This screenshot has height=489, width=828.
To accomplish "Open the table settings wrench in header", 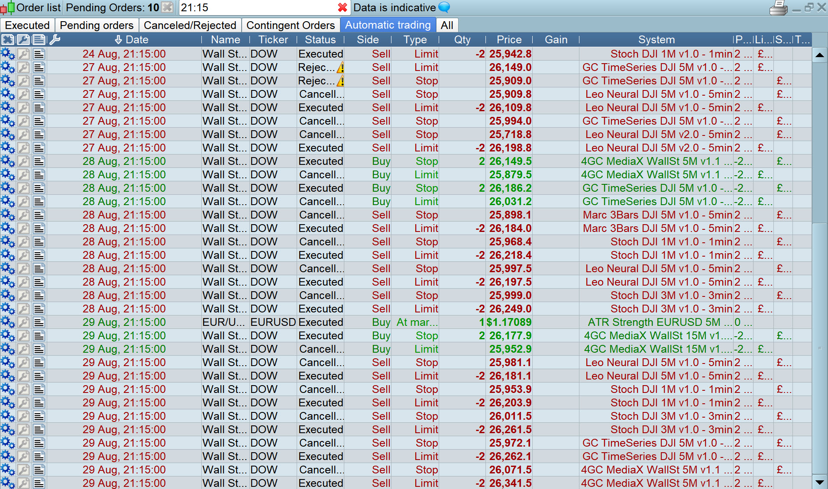I will click(55, 40).
